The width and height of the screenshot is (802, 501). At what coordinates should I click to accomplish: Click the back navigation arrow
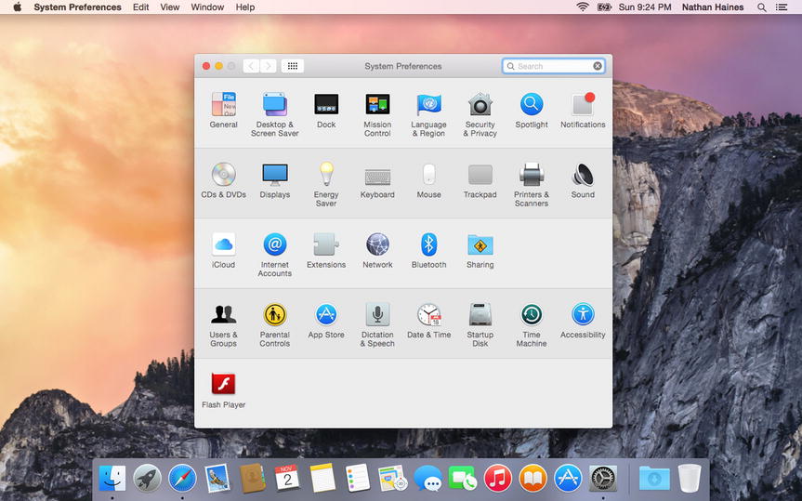tap(251, 66)
